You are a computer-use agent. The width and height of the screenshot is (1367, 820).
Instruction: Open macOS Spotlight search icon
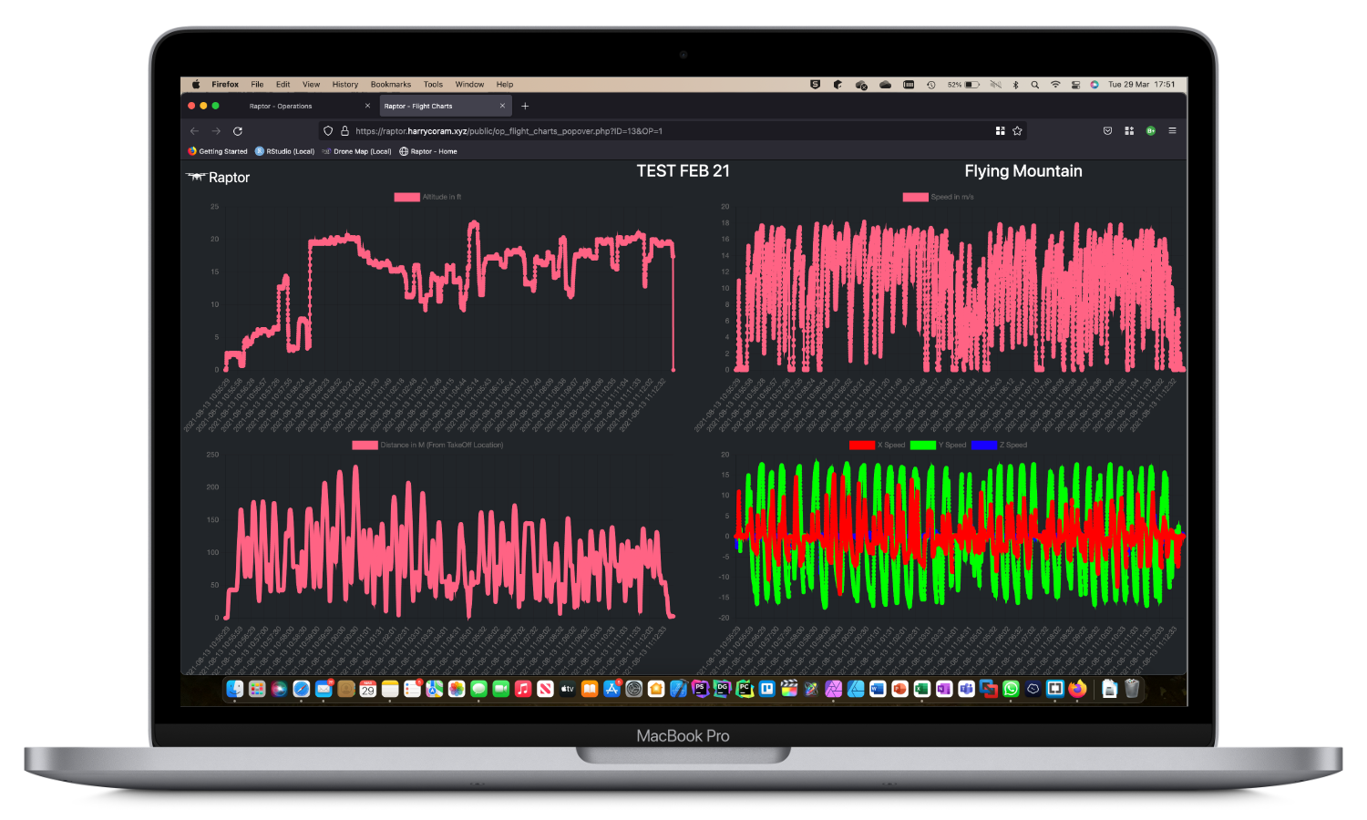(x=1035, y=85)
